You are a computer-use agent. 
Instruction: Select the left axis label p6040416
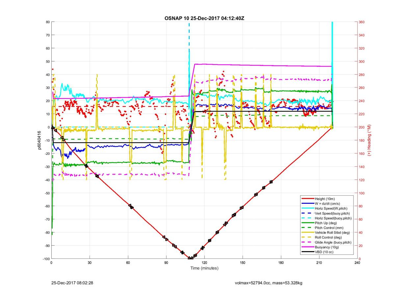[39, 140]
